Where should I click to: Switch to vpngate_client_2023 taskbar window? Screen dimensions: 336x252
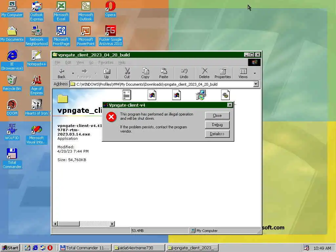tap(192, 248)
